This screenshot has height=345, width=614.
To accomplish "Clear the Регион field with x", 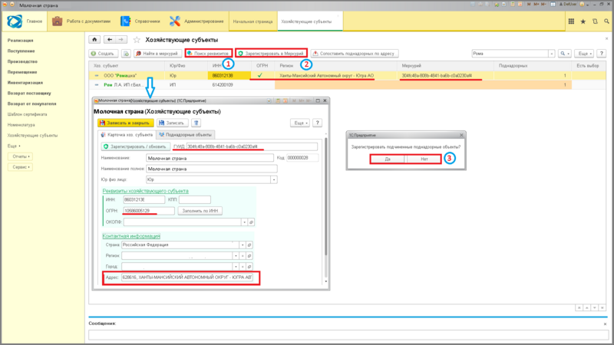I will point(243,256).
